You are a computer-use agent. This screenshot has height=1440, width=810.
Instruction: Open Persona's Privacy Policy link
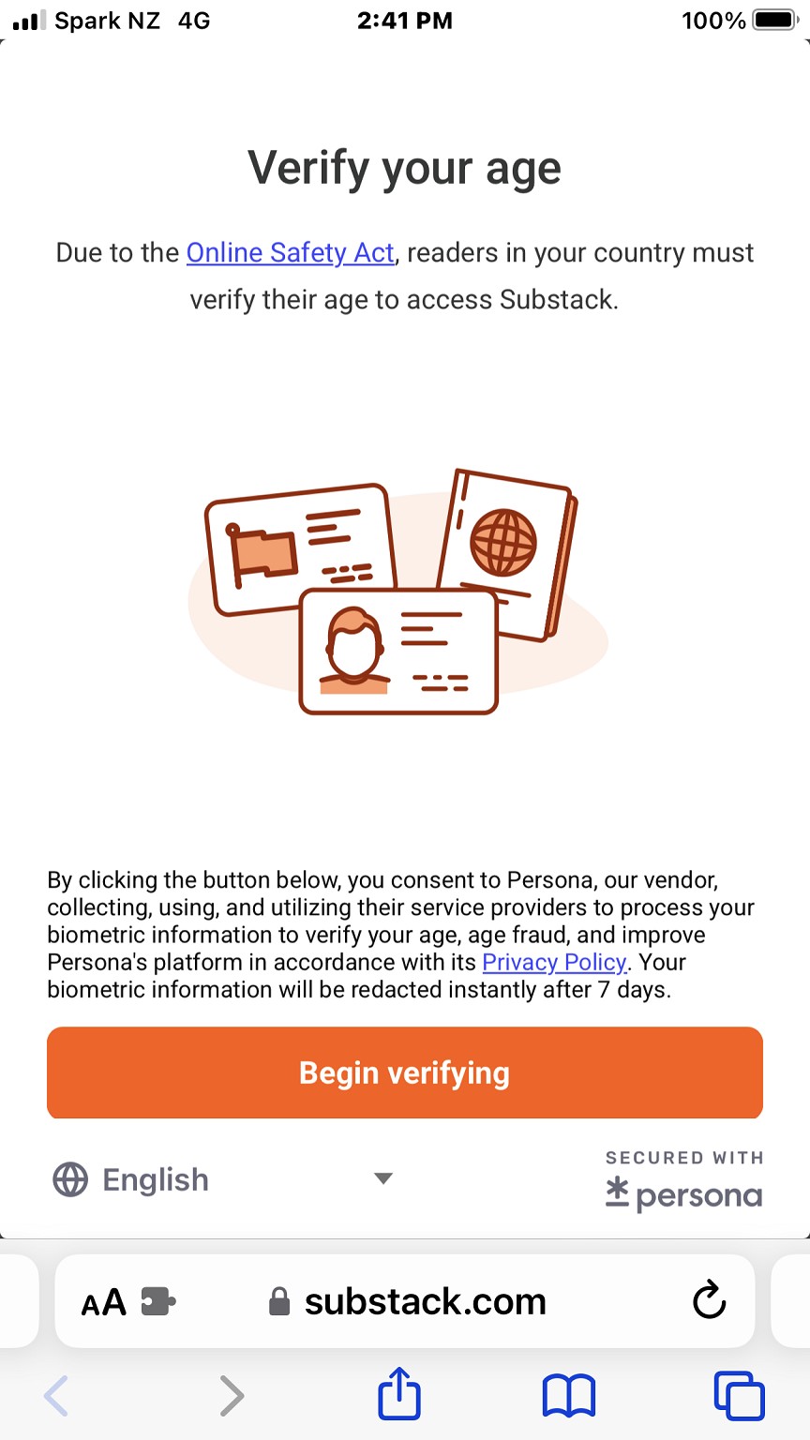554,962
